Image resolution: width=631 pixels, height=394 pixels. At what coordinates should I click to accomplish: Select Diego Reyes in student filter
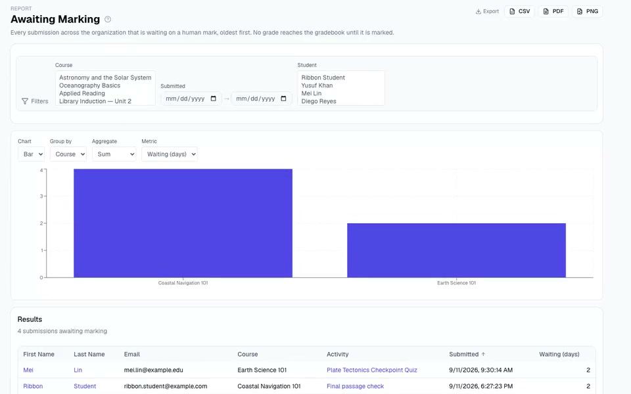point(340,101)
